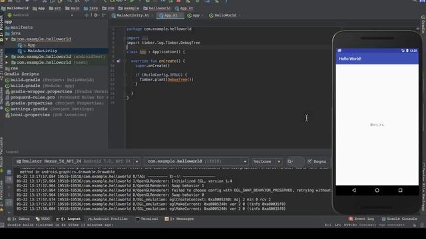
Task: Select settings.gradle in the tree
Action: click(x=49, y=109)
